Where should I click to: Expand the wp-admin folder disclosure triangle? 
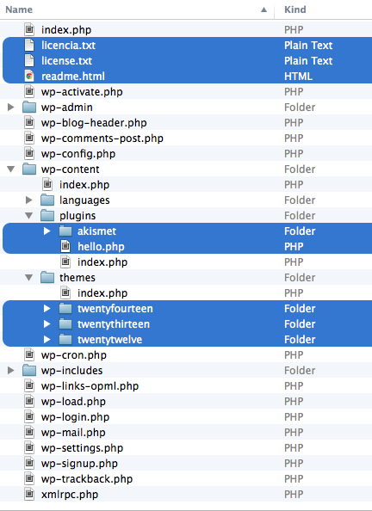[11, 108]
